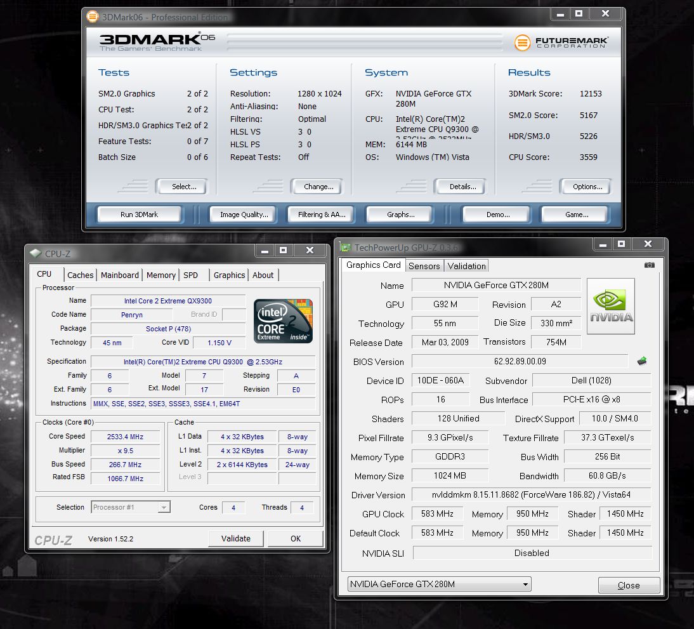The width and height of the screenshot is (694, 629).
Task: Open the Graphics tab in CPU-Z
Action: click(x=229, y=275)
